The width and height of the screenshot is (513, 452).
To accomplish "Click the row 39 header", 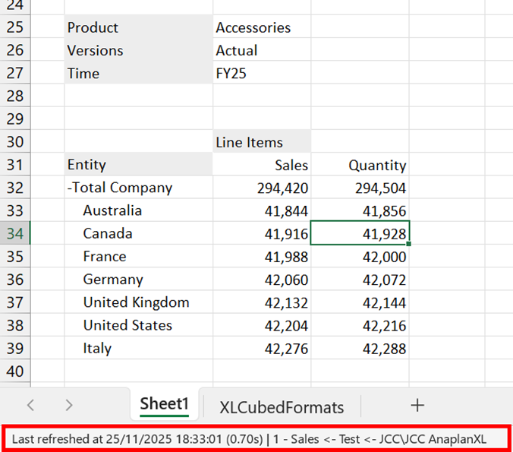I will [15, 349].
